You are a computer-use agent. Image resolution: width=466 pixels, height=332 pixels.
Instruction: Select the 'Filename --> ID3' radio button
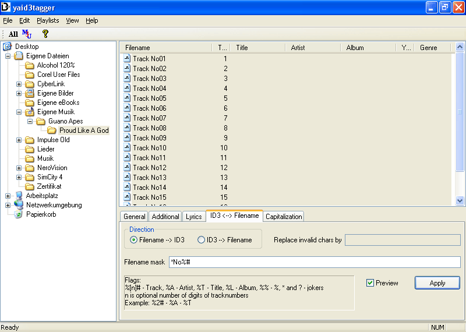(134, 240)
